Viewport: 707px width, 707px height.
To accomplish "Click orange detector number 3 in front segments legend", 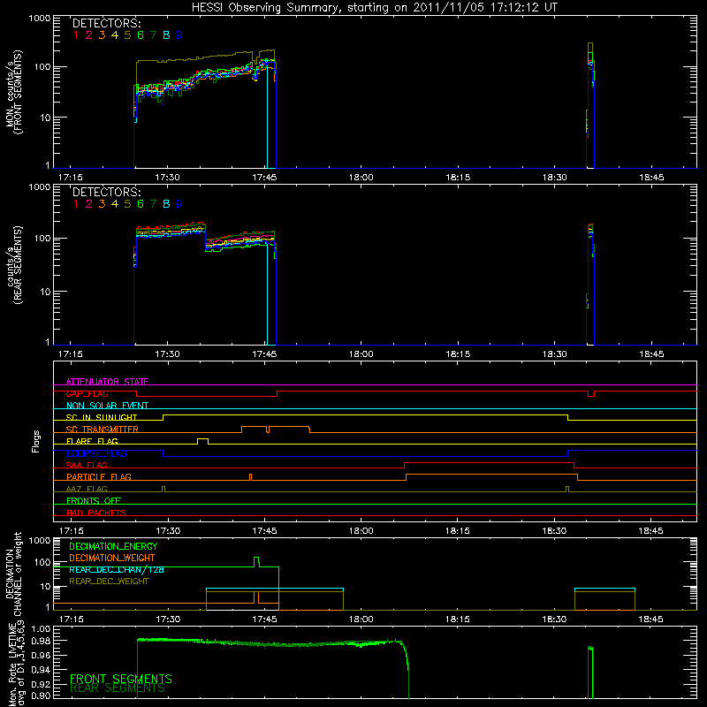I will (102, 35).
